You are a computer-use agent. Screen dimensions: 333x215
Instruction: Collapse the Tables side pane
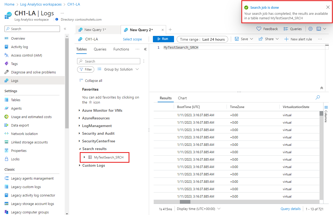pos(145,49)
